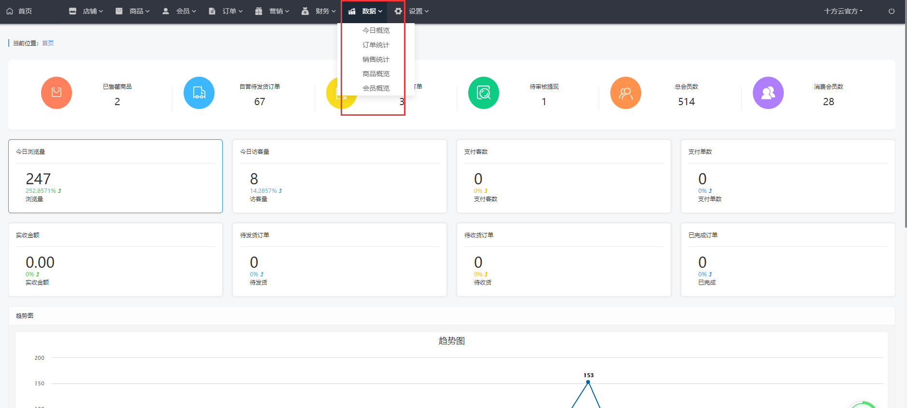Open the 商品 dropdown menu
The image size is (907, 408).
tap(140, 11)
